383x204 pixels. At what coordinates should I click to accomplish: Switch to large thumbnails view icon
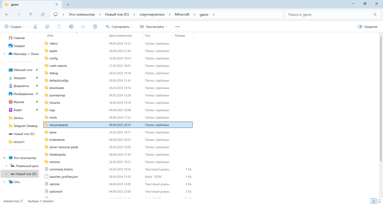point(379,201)
